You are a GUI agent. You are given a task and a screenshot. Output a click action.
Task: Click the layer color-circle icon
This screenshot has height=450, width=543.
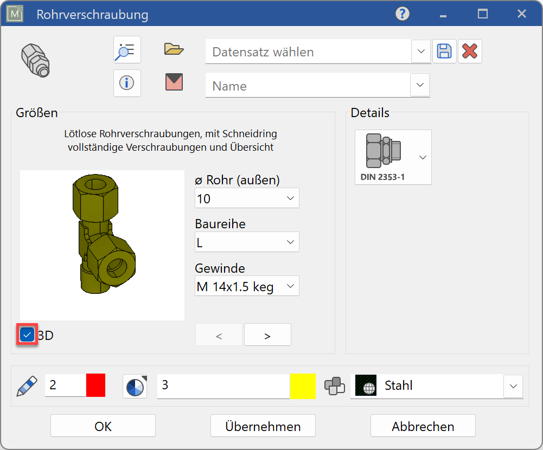pos(135,385)
